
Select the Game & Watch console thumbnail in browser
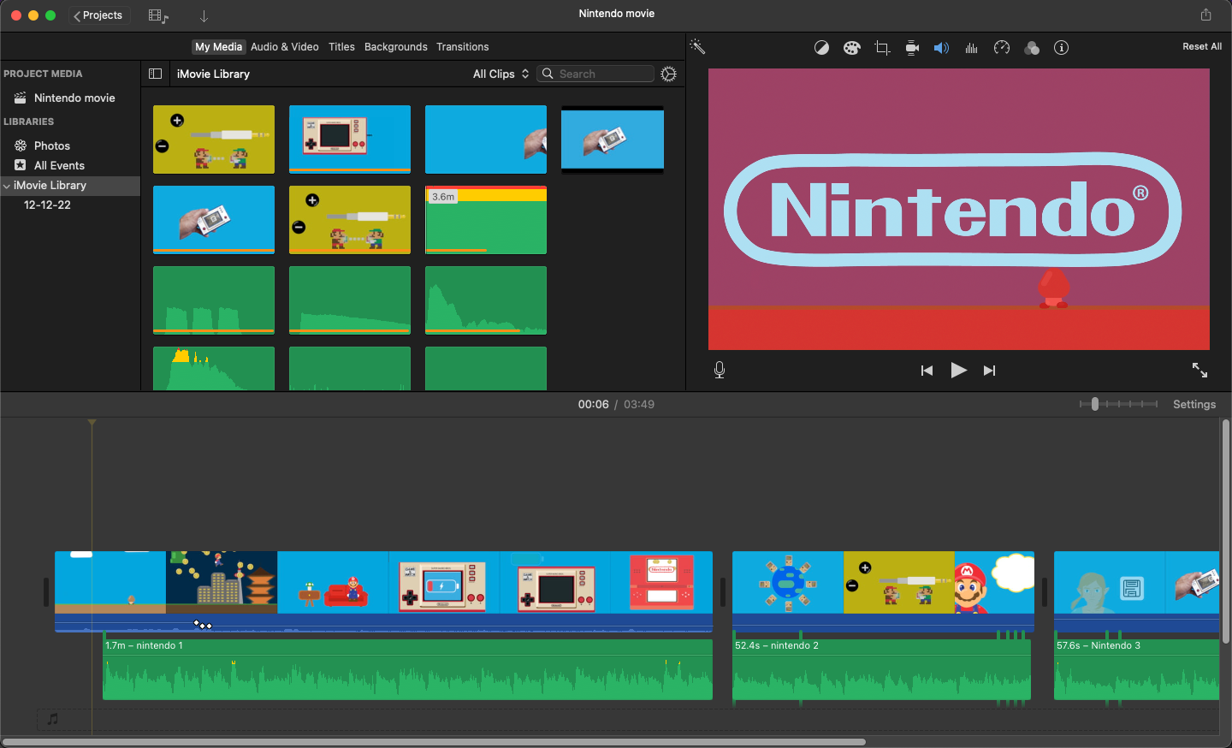[x=350, y=139]
